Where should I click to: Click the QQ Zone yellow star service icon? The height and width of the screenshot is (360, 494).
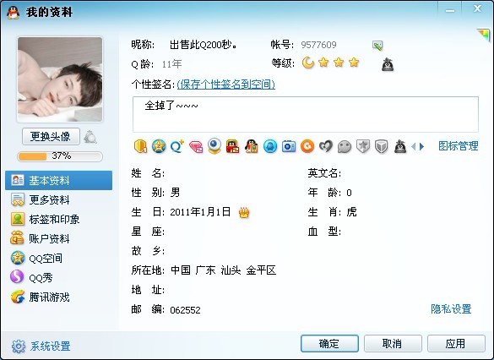tap(159, 146)
